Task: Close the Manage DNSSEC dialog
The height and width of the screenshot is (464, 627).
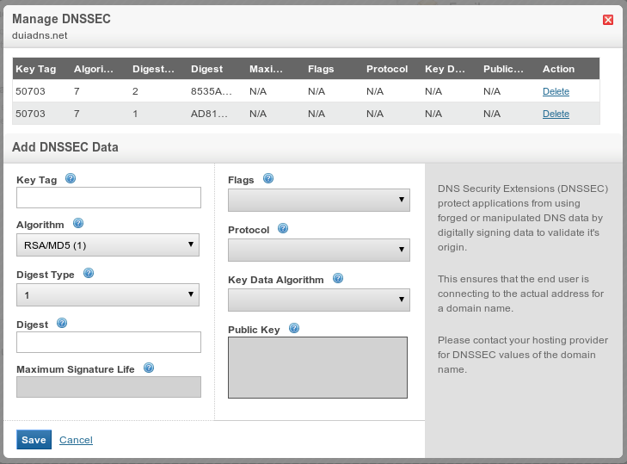Action: pyautogui.click(x=608, y=20)
